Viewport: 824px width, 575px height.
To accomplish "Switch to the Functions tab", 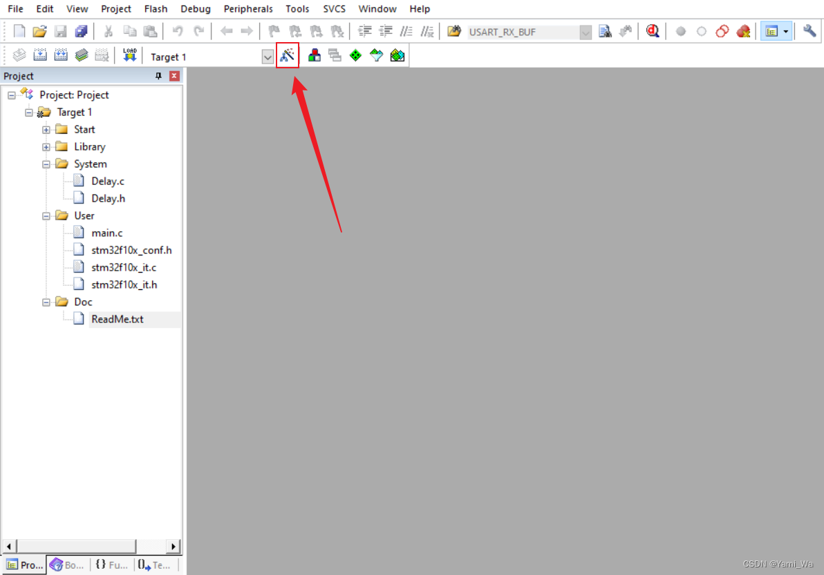I will point(111,565).
